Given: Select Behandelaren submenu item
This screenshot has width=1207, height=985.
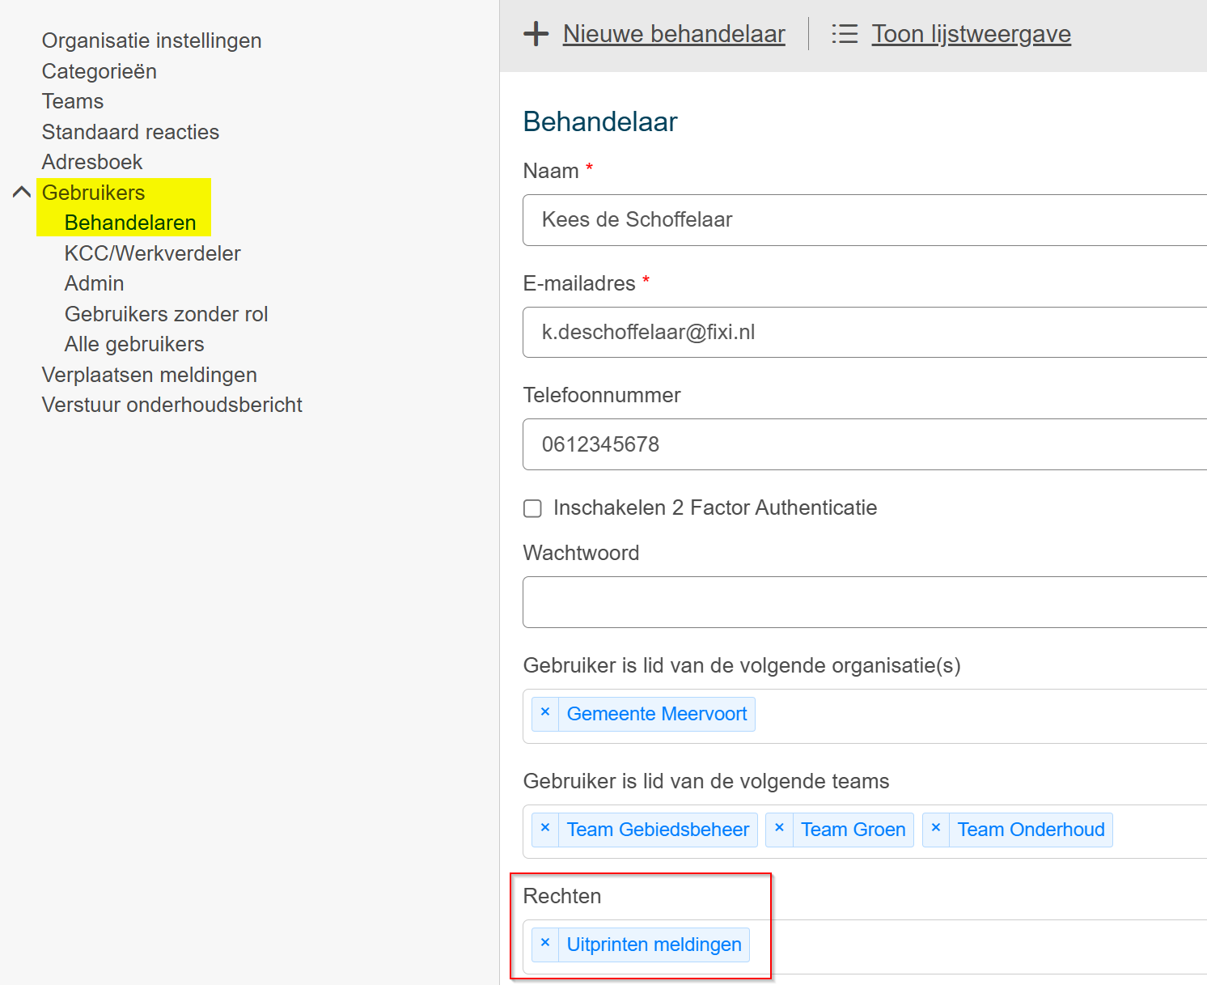Looking at the screenshot, I should point(130,223).
